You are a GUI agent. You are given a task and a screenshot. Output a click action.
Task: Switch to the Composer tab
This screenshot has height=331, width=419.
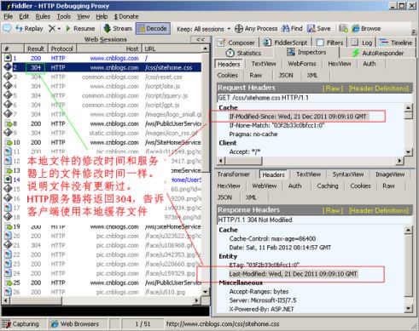pyautogui.click(x=236, y=43)
